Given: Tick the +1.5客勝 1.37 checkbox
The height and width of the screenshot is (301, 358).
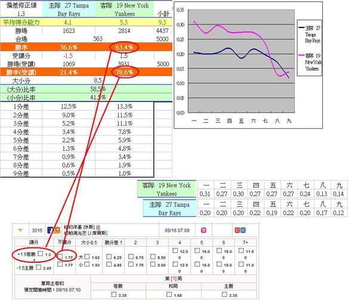Looking at the screenshot, I should 41,253.
